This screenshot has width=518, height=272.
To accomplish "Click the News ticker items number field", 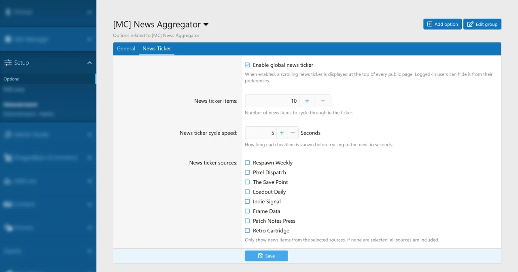I will coord(272,101).
